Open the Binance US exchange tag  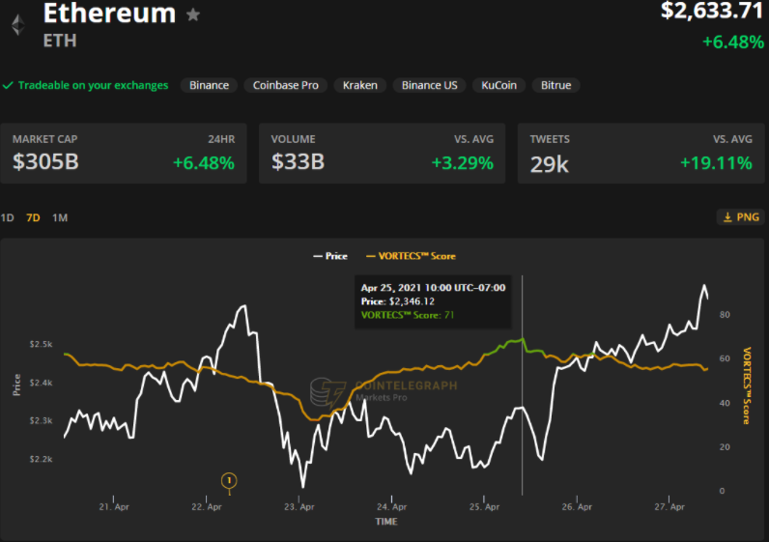[x=429, y=85]
